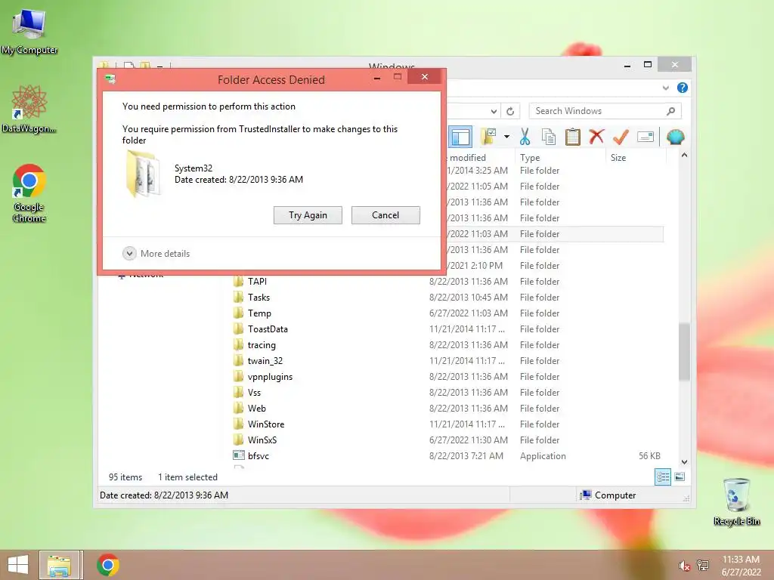Screen dimensions: 774x580
Task: Switch to large thumbnails view icon
Action: coord(680,477)
